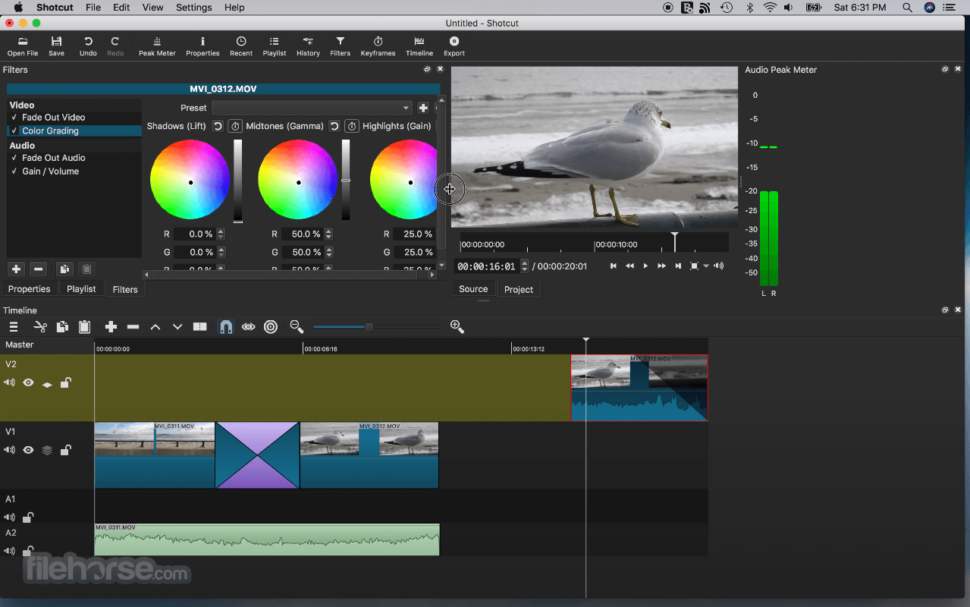Screen dimensions: 970x607
Task: Enable keyframes for Shadows (Lift)
Action: 235,126
